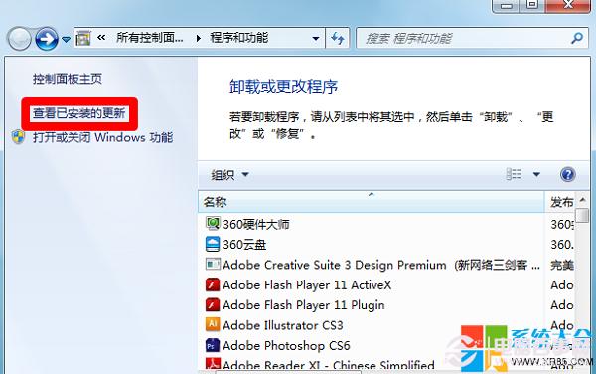Click the Adobe Reader XI icon
Viewport: 596px width, 374px height.
[x=213, y=364]
